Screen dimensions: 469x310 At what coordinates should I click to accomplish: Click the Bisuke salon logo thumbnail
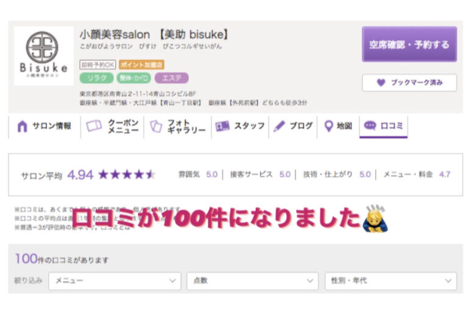click(44, 56)
